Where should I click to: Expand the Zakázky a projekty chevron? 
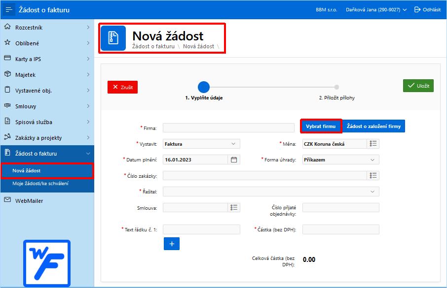(x=88, y=138)
